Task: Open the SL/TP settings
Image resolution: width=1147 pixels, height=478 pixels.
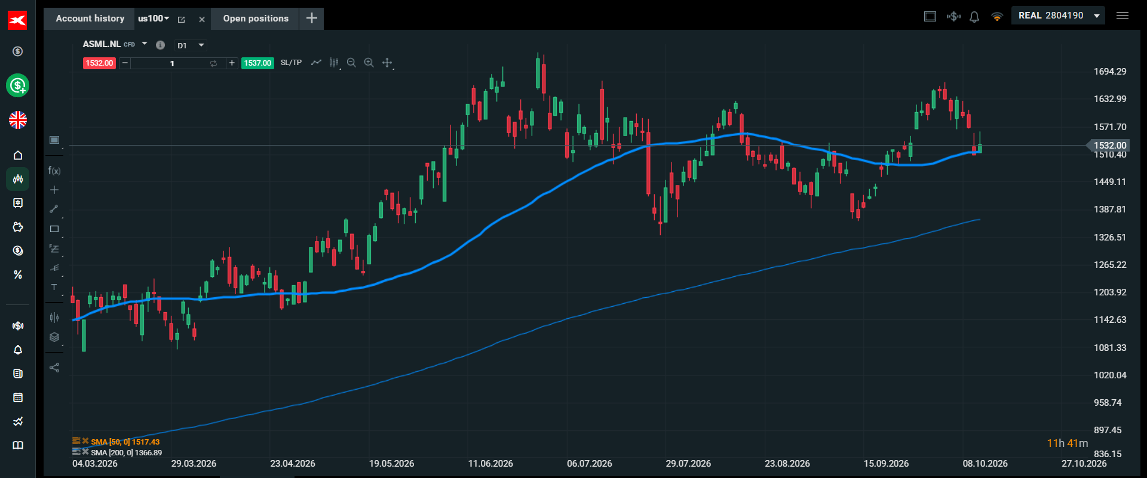Action: tap(291, 63)
